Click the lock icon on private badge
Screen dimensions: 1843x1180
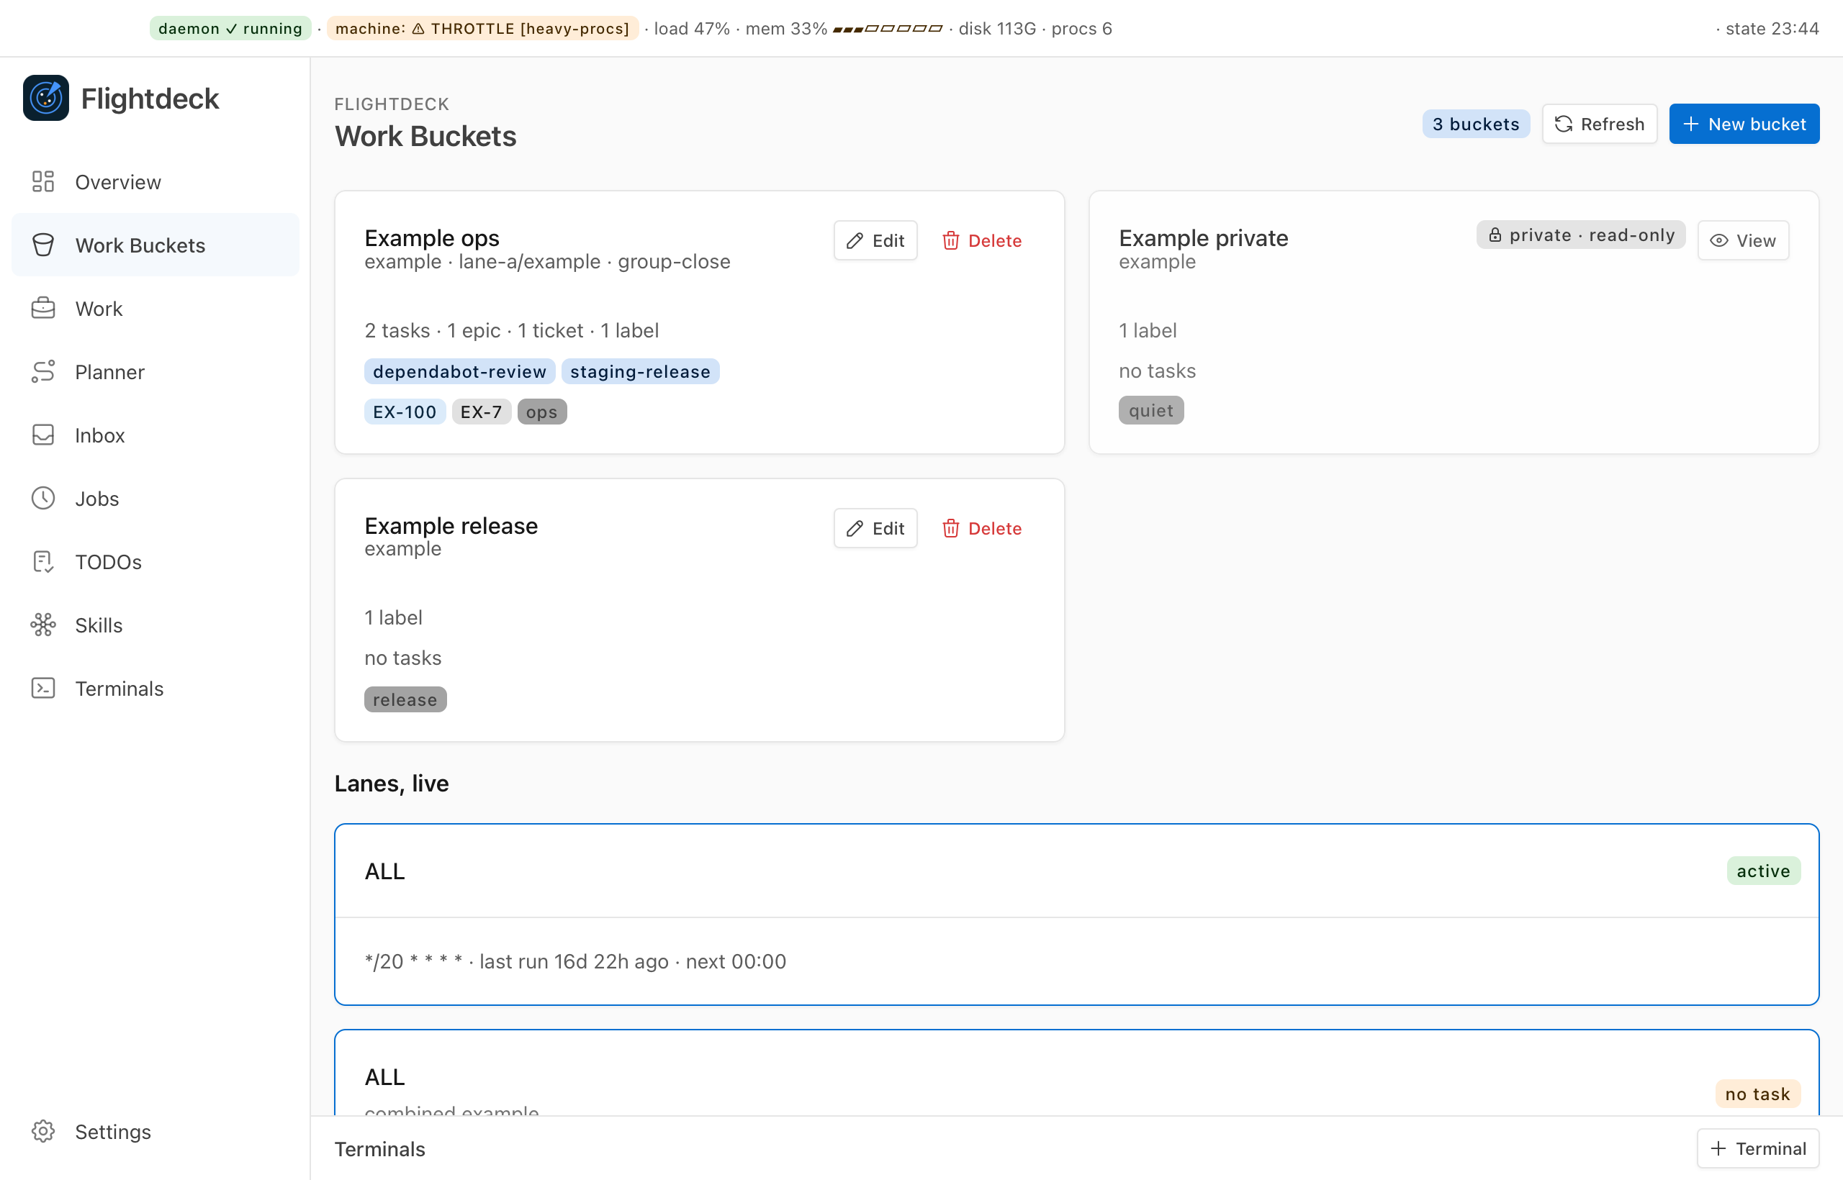[1495, 235]
